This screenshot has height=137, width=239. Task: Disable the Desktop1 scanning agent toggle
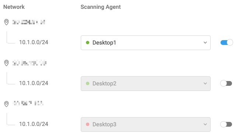(226, 42)
